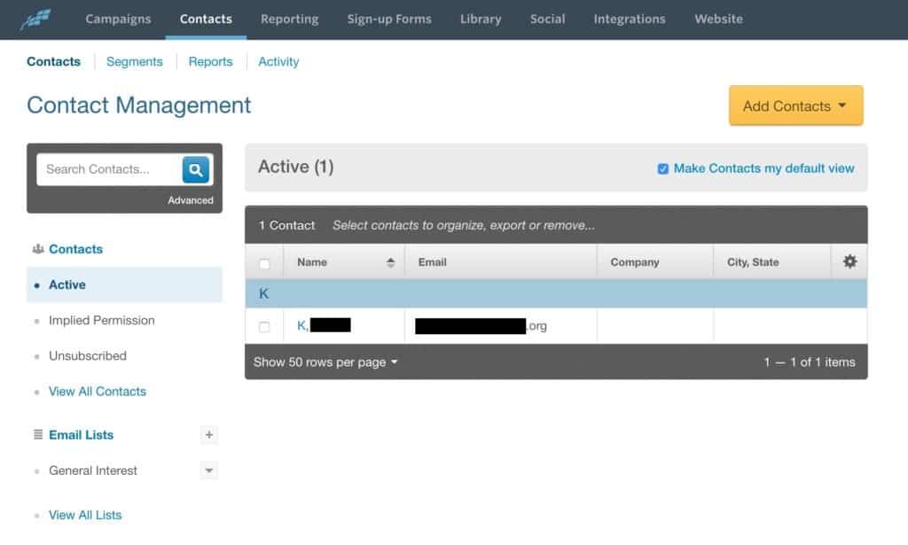The image size is (908, 545).
Task: Go to the Segments sub-tab
Action: (135, 62)
